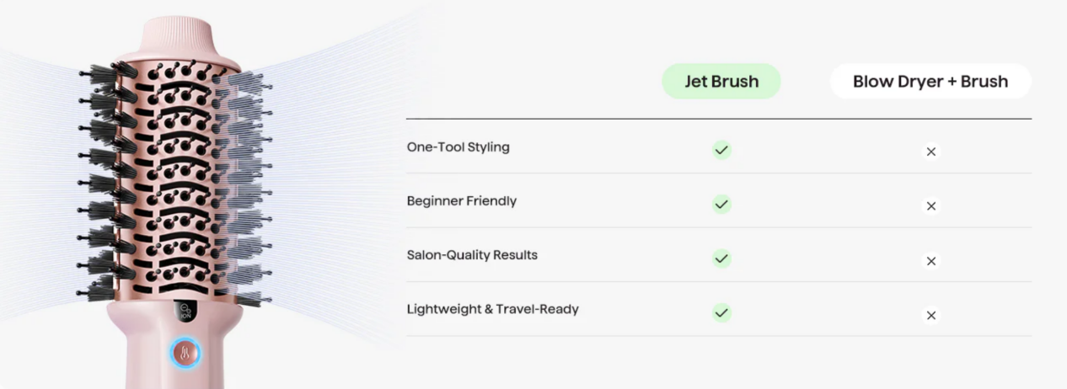Click the X mark for One-Tool Styling
Viewport: 1067px width, 389px height.
pos(931,152)
